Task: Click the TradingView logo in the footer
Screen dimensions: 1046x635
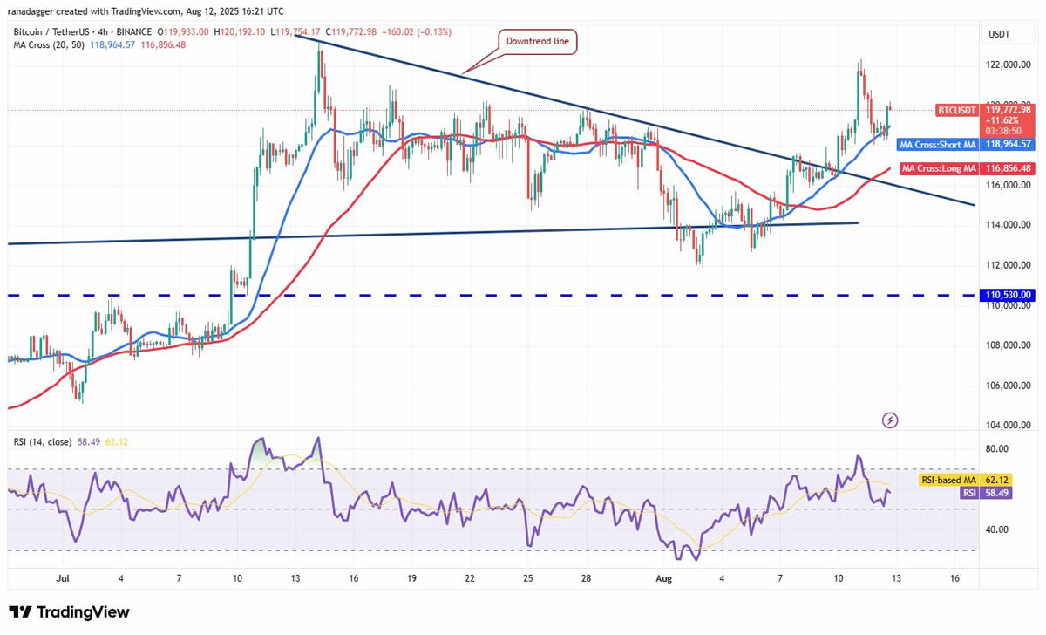Action: (x=69, y=612)
